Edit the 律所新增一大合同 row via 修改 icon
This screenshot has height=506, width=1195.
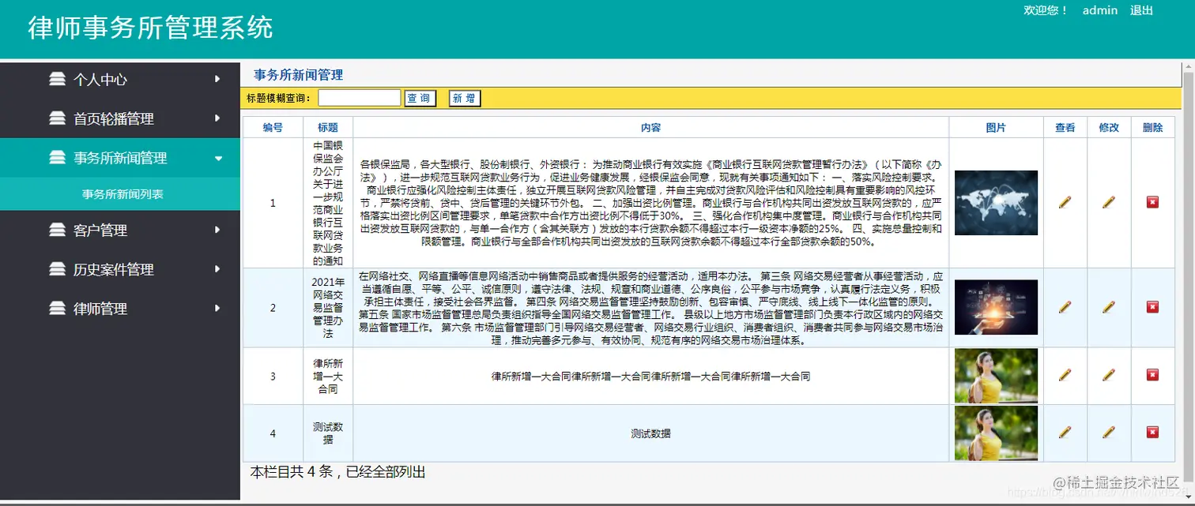(x=1109, y=376)
